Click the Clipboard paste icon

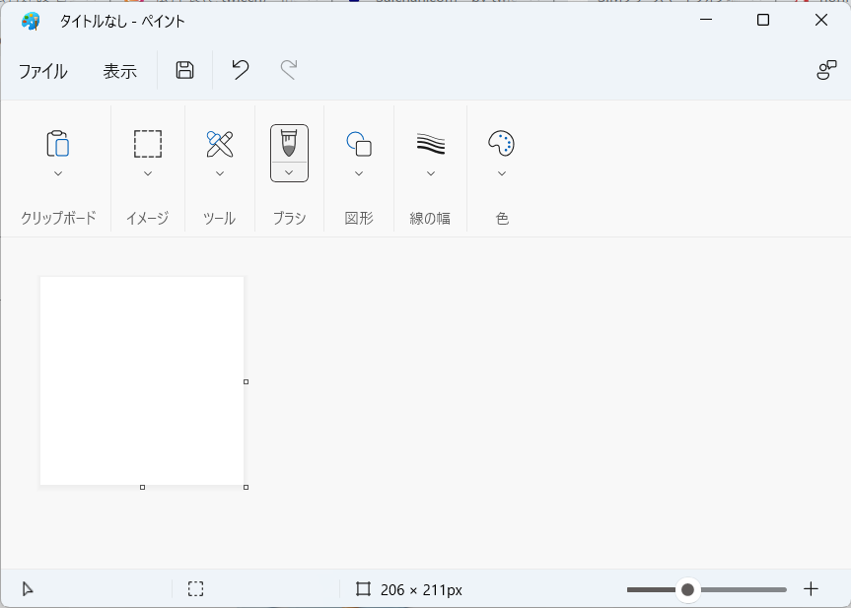[x=57, y=144]
